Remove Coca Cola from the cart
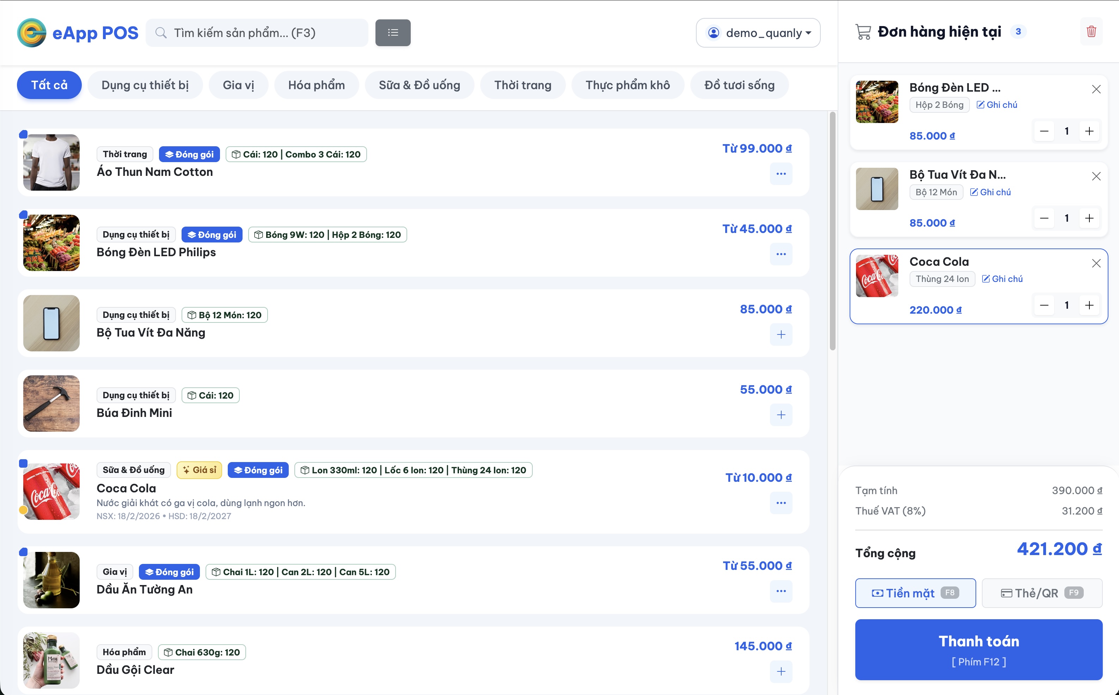This screenshot has width=1119, height=695. coord(1096,263)
